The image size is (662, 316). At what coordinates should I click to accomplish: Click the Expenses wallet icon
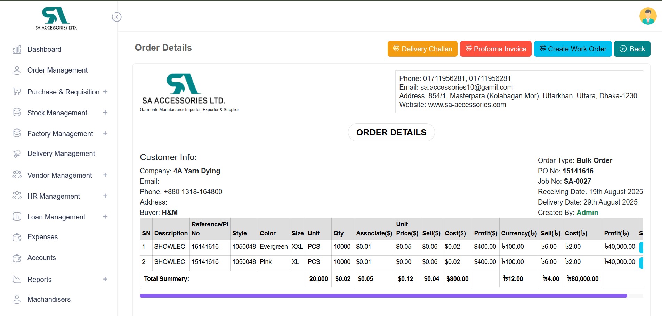pos(17,237)
